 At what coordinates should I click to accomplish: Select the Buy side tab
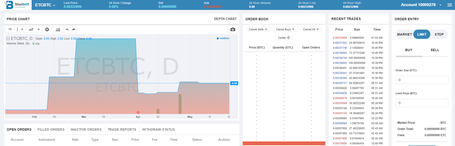tap(409, 50)
